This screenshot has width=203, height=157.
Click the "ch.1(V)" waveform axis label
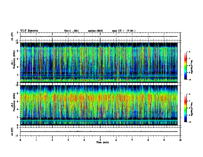(12, 36)
